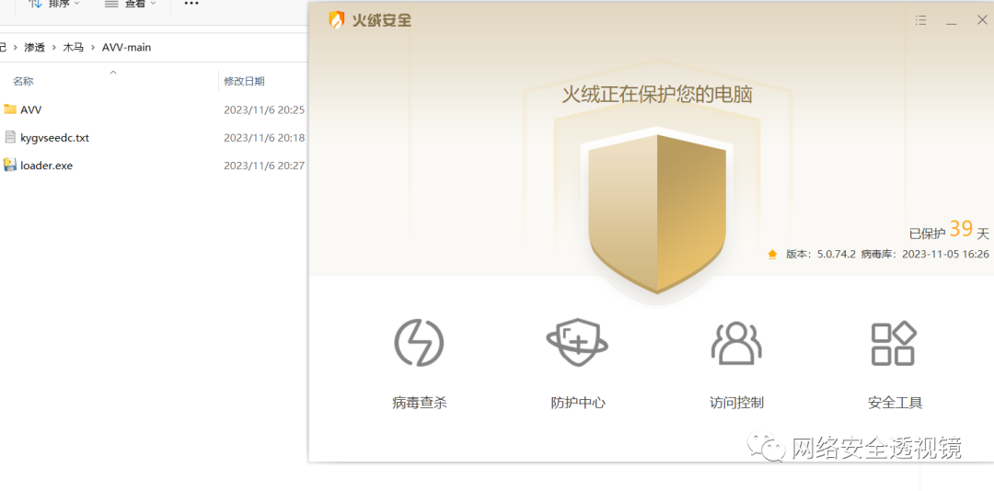The image size is (994, 491).
Task: Click the date 2023/11/6 20:25
Action: [264, 109]
